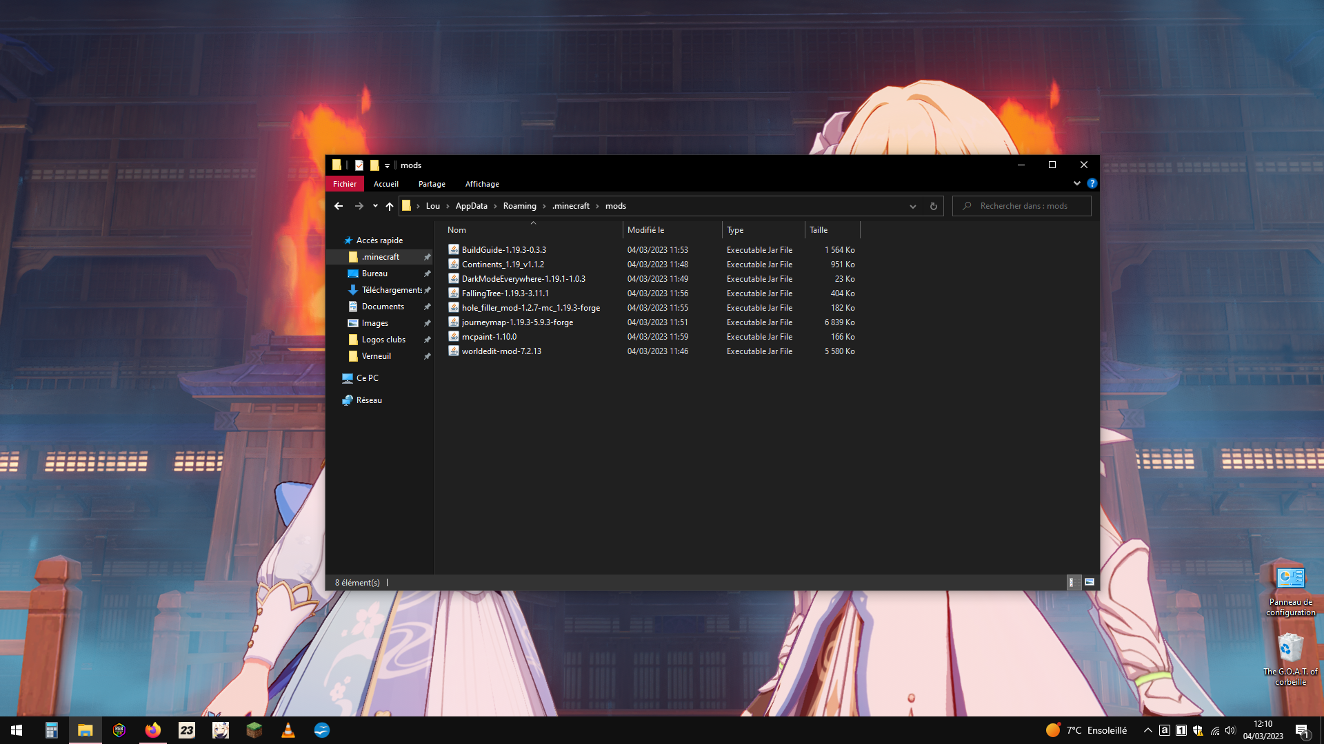
Task: Launch Calculator from taskbar
Action: [x=52, y=730]
